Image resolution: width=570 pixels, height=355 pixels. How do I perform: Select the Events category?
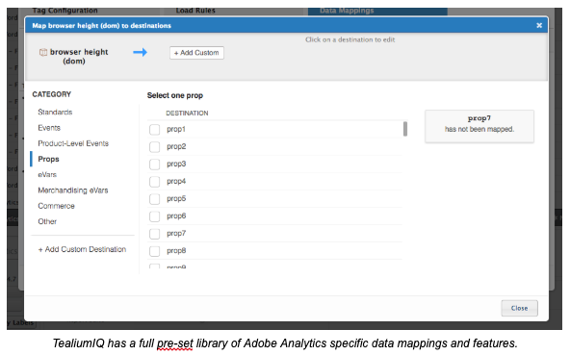click(49, 128)
